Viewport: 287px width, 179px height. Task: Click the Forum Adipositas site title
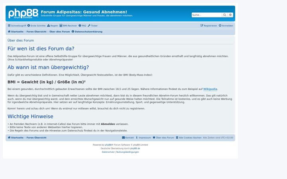tap(84, 12)
